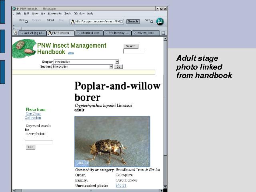Click the keyword search text field
This screenshot has height=192, width=256.
(x=39, y=142)
